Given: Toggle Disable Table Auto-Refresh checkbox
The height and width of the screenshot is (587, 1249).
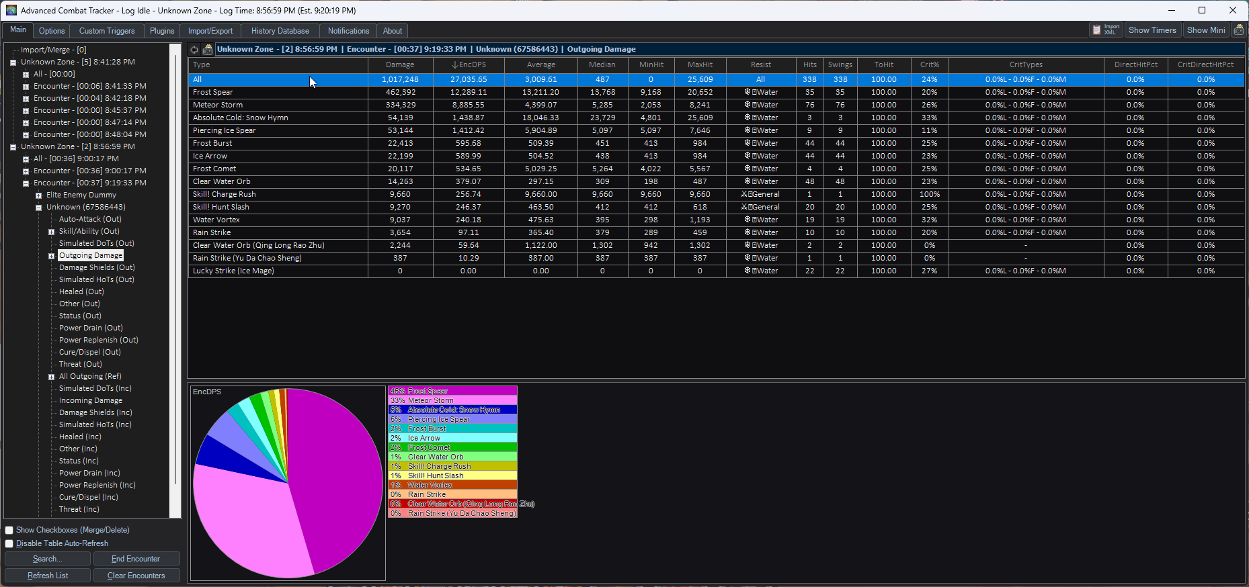Looking at the screenshot, I should pyautogui.click(x=9, y=544).
